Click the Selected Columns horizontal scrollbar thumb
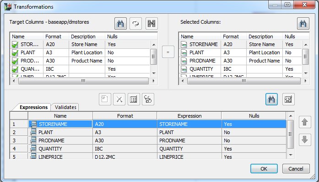This screenshot has height=182, width=319. [244, 81]
